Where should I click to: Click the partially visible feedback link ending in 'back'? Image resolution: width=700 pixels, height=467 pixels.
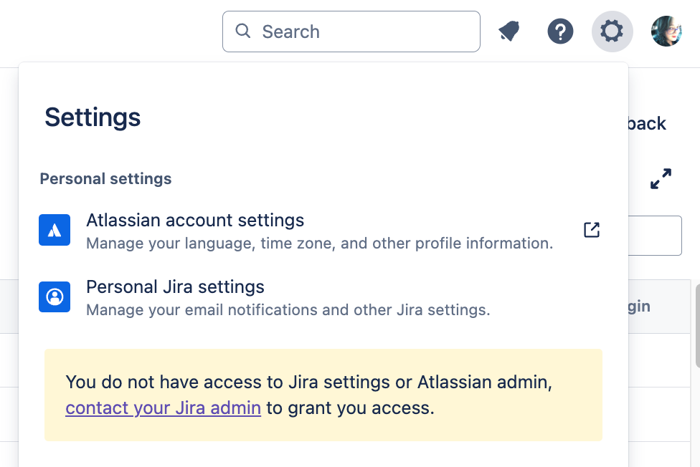[x=647, y=123]
